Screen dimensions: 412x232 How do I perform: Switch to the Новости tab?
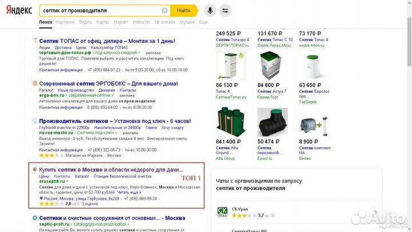pos(141,22)
